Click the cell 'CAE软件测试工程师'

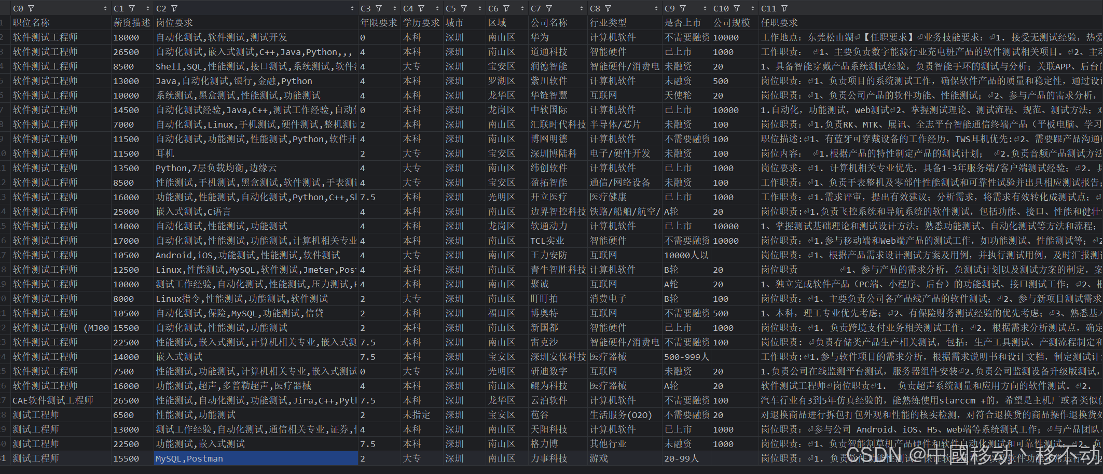pos(53,400)
